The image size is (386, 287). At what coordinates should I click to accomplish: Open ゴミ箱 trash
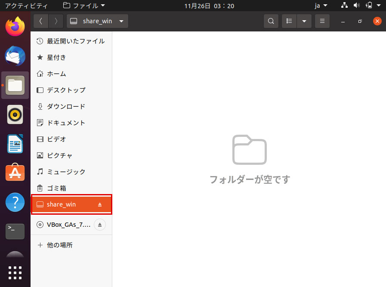[x=71, y=188]
